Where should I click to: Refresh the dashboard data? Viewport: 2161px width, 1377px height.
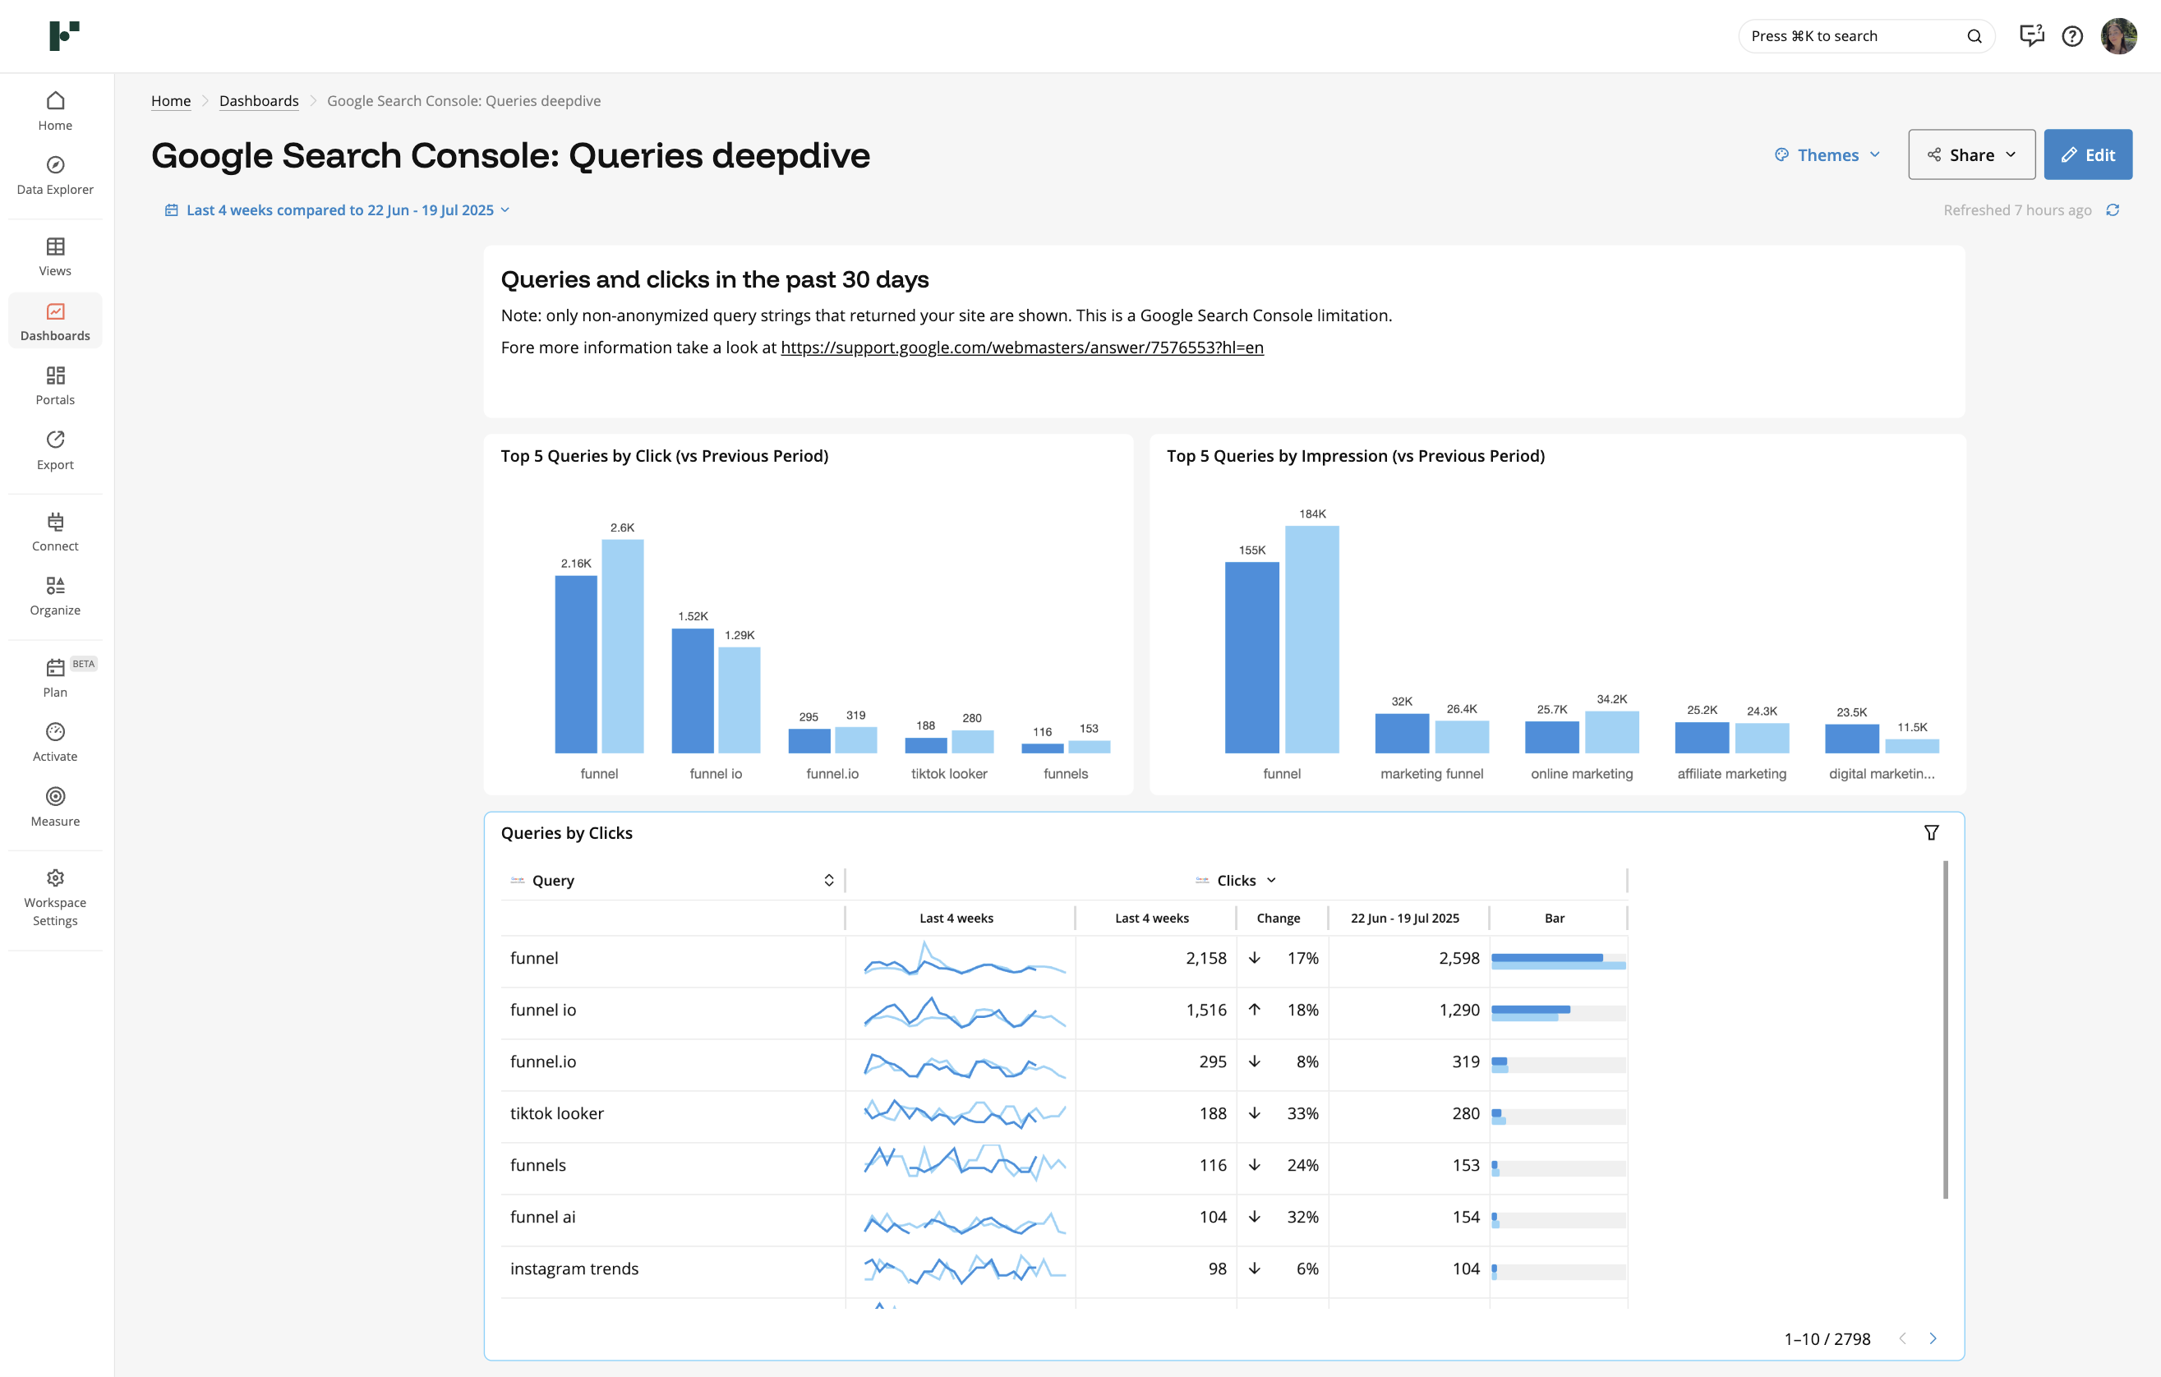point(2113,210)
